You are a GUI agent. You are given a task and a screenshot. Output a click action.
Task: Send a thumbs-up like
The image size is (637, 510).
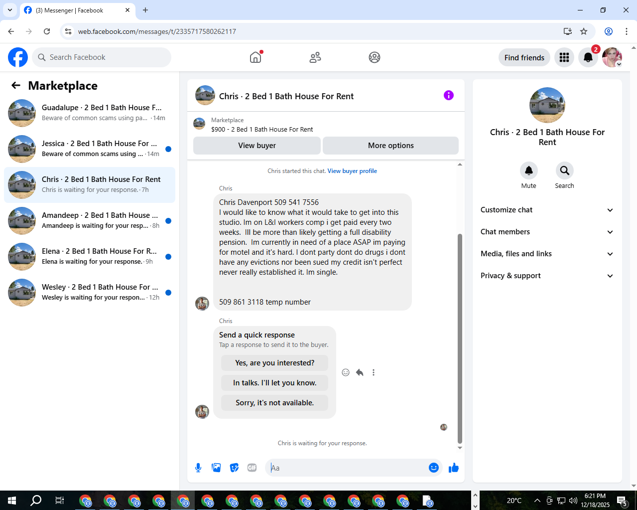[x=454, y=468]
